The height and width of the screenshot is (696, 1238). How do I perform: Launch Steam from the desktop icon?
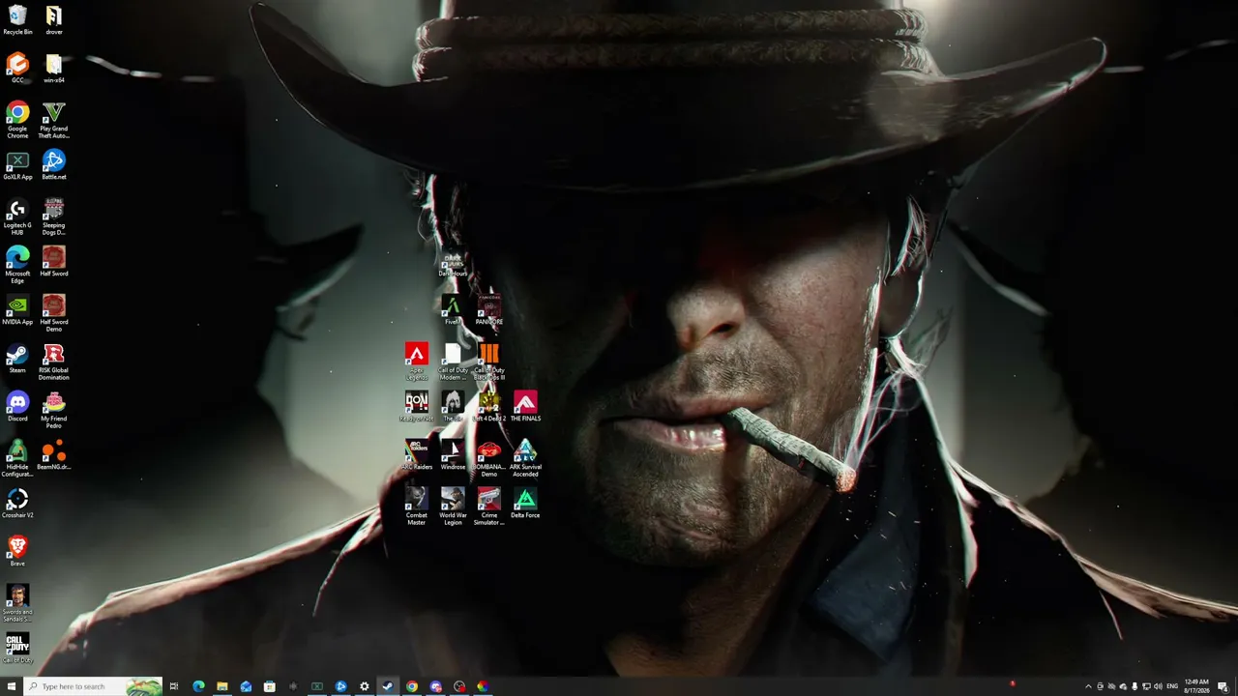click(17, 358)
